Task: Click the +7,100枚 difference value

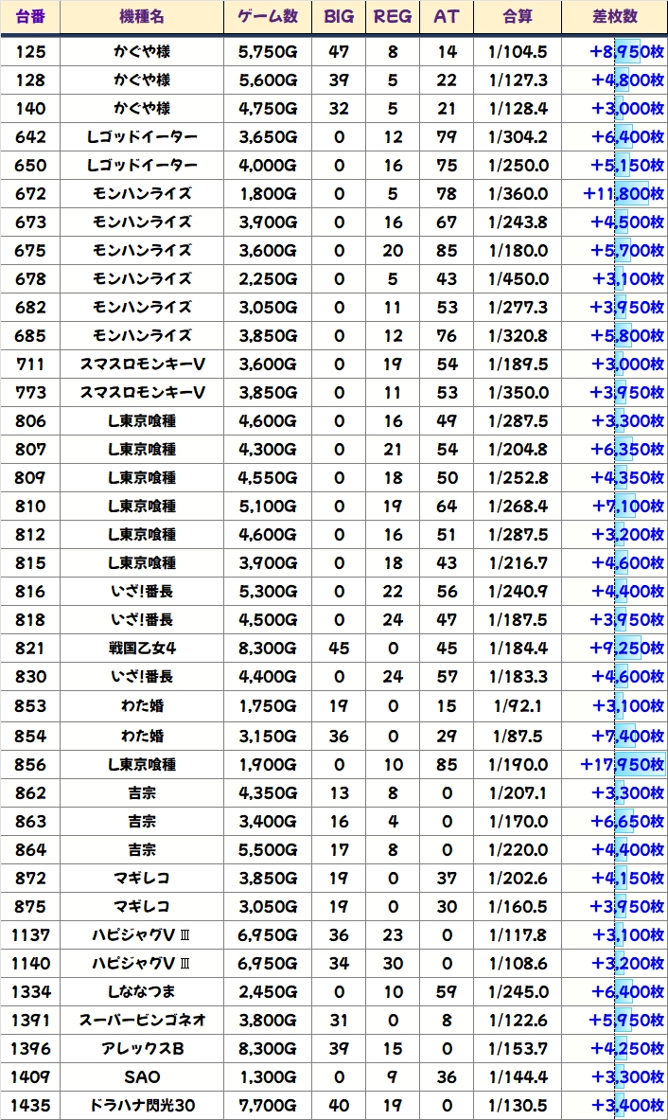Action: point(628,506)
